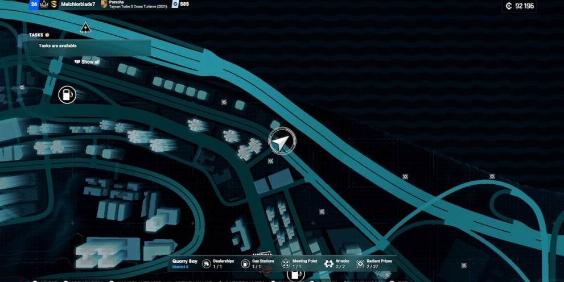Click the Gas Stations icon in district bar
The width and height of the screenshot is (564, 282).
click(x=245, y=264)
